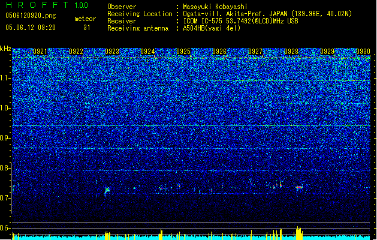
Task: Click the bright red meteor echo after 0928
Action: pos(299,187)
